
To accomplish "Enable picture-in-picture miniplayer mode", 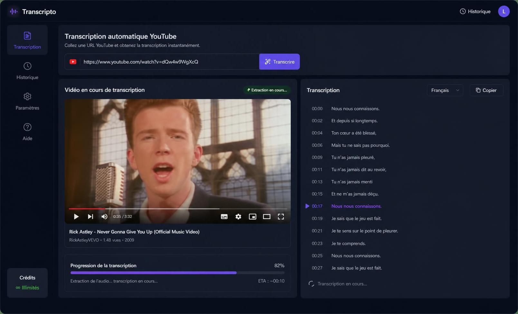I will [x=252, y=217].
